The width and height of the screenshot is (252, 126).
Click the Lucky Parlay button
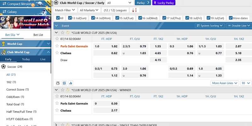tap(164, 3)
